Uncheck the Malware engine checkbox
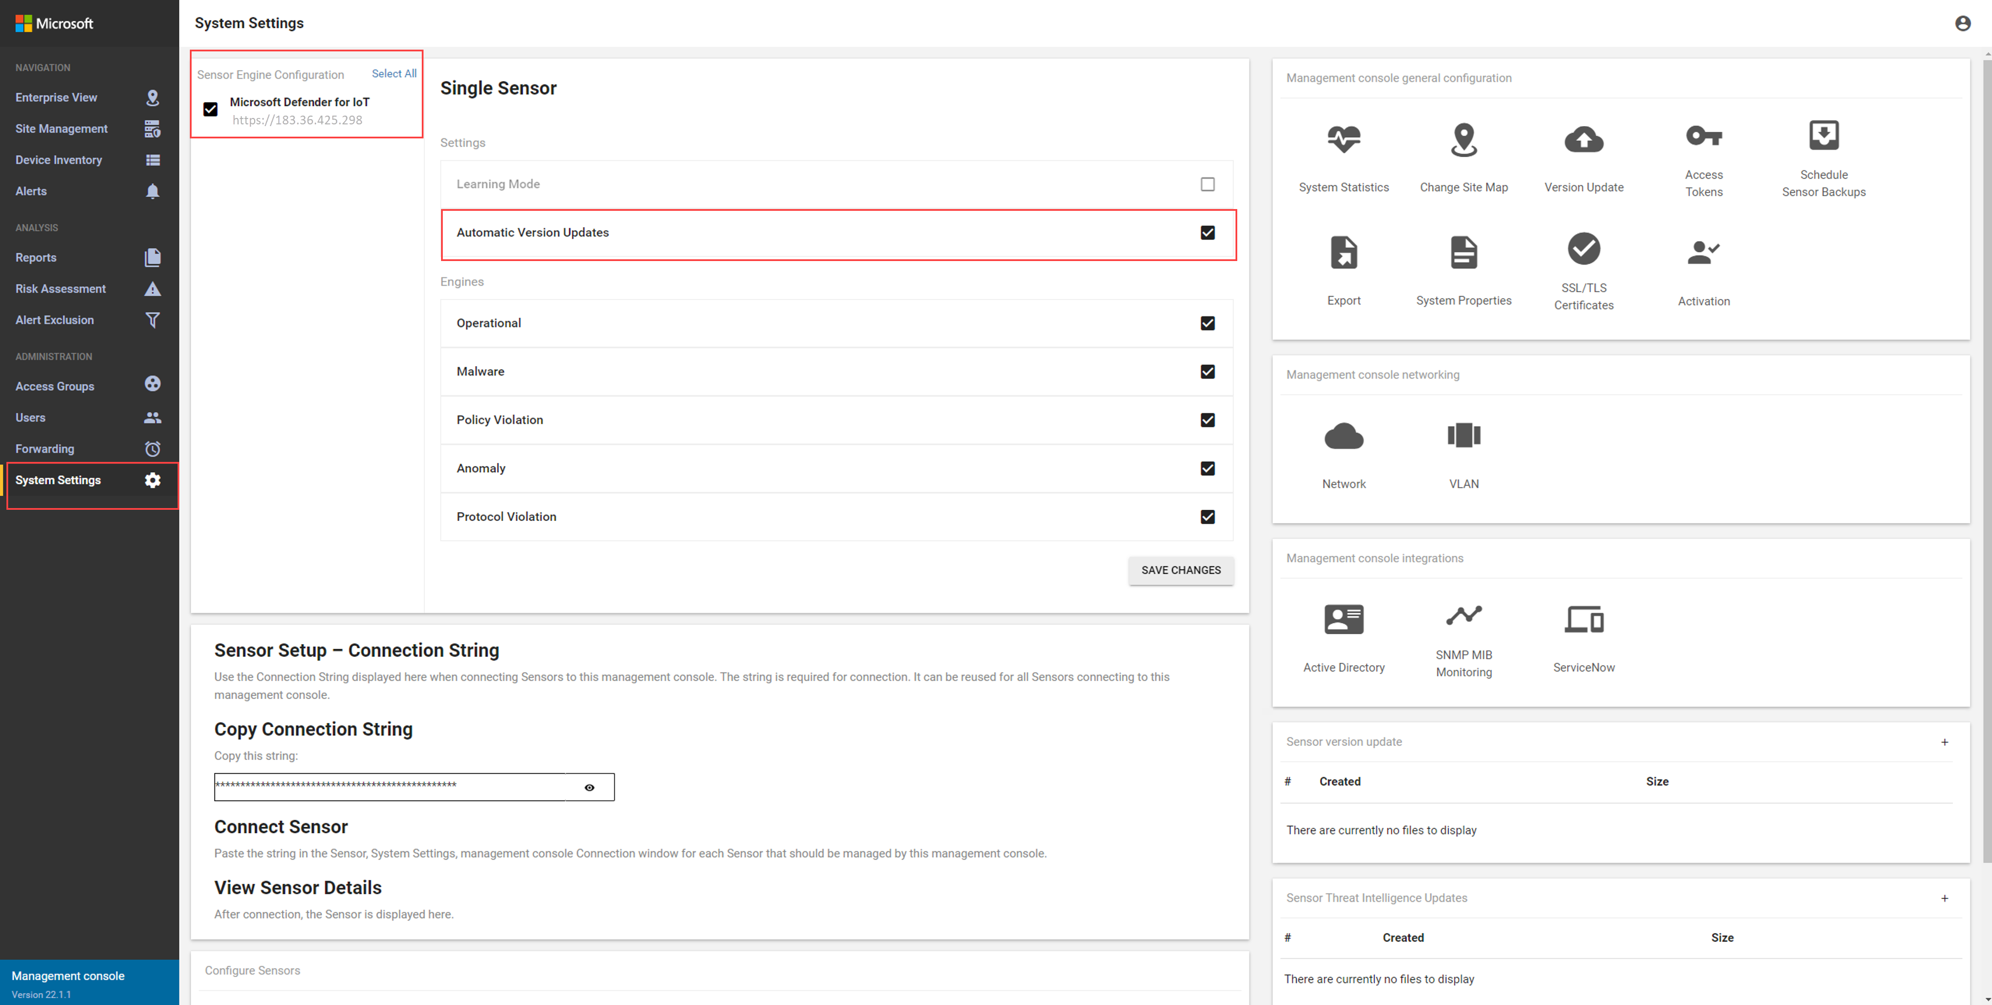Screen dimensions: 1992x1005 pyautogui.click(x=1207, y=372)
